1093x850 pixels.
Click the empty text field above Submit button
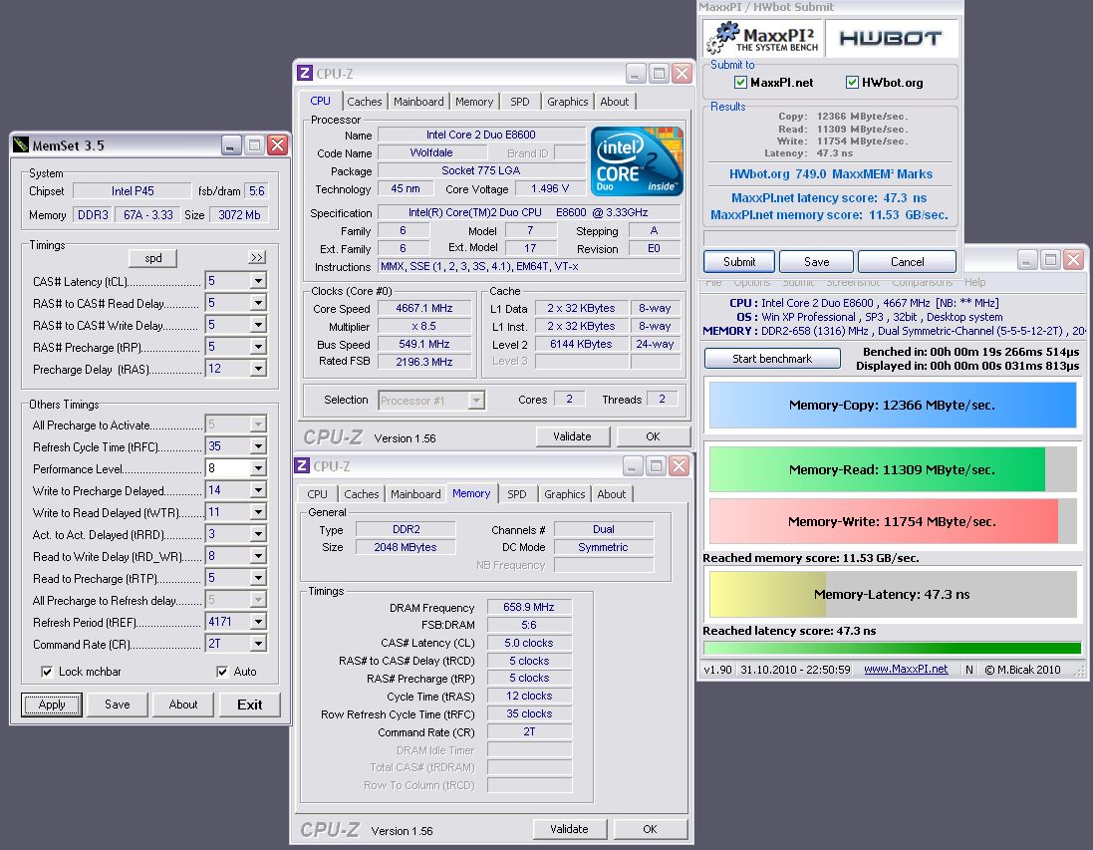[830, 238]
